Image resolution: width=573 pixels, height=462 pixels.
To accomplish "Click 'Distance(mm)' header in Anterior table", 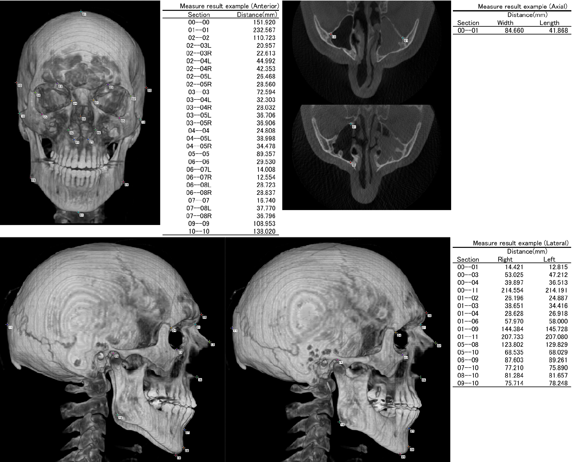I will pos(257,15).
